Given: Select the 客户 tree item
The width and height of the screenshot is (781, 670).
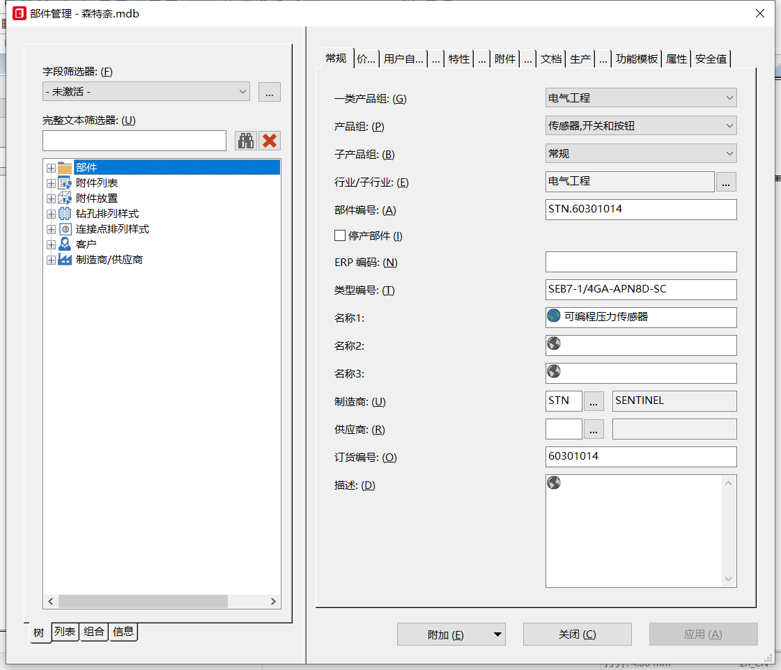Looking at the screenshot, I should 86,244.
